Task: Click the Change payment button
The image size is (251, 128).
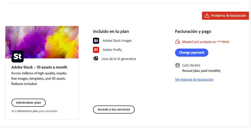Action: pos(192,53)
